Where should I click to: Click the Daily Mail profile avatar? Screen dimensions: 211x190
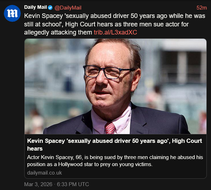[12, 14]
